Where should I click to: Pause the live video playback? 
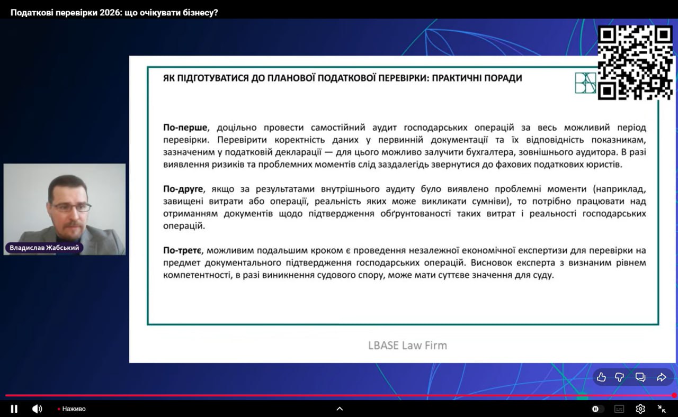pyautogui.click(x=14, y=409)
